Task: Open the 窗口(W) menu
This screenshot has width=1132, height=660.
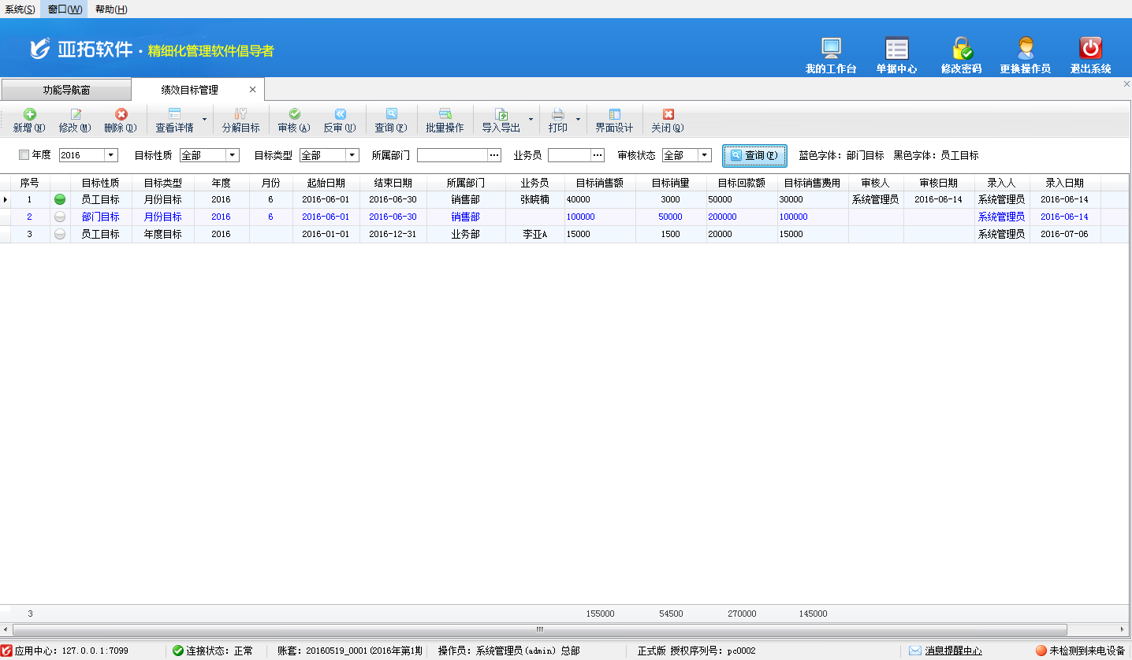Action: tap(65, 9)
